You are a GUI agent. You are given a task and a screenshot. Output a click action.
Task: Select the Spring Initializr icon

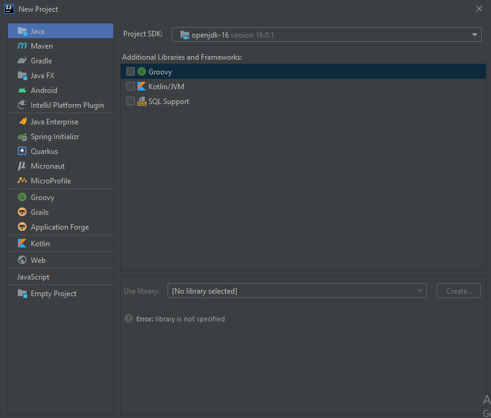22,137
